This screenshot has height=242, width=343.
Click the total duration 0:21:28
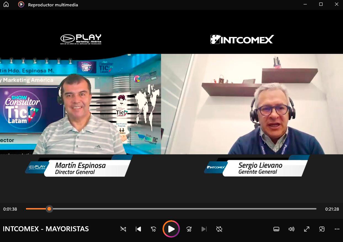(332, 209)
